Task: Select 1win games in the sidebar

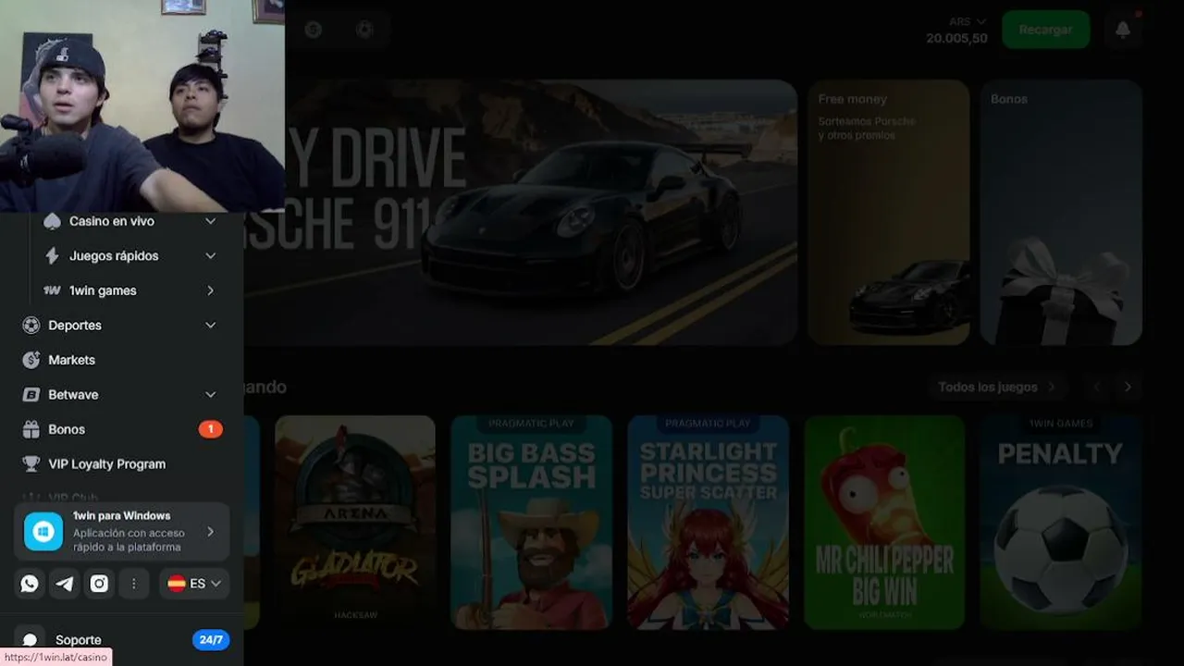Action: [103, 290]
